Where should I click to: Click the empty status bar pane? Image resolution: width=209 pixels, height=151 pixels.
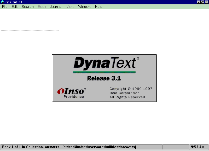pos(176,147)
